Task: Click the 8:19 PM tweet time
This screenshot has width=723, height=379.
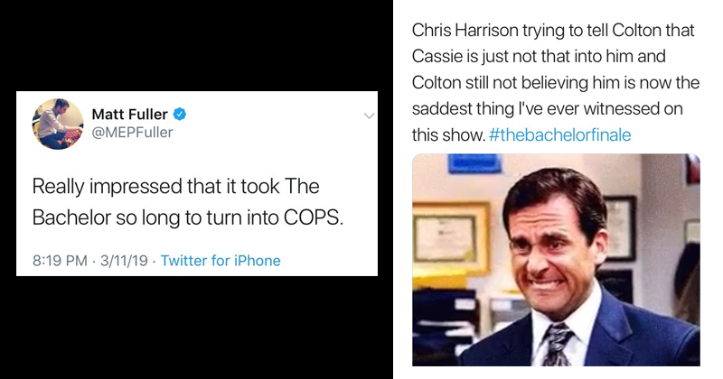Action: point(59,261)
